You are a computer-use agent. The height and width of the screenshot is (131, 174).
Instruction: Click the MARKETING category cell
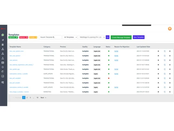pyautogui.click(x=47, y=92)
